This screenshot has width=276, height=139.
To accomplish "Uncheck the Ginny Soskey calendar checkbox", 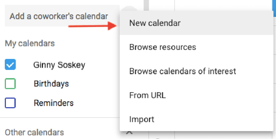I will (10, 65).
